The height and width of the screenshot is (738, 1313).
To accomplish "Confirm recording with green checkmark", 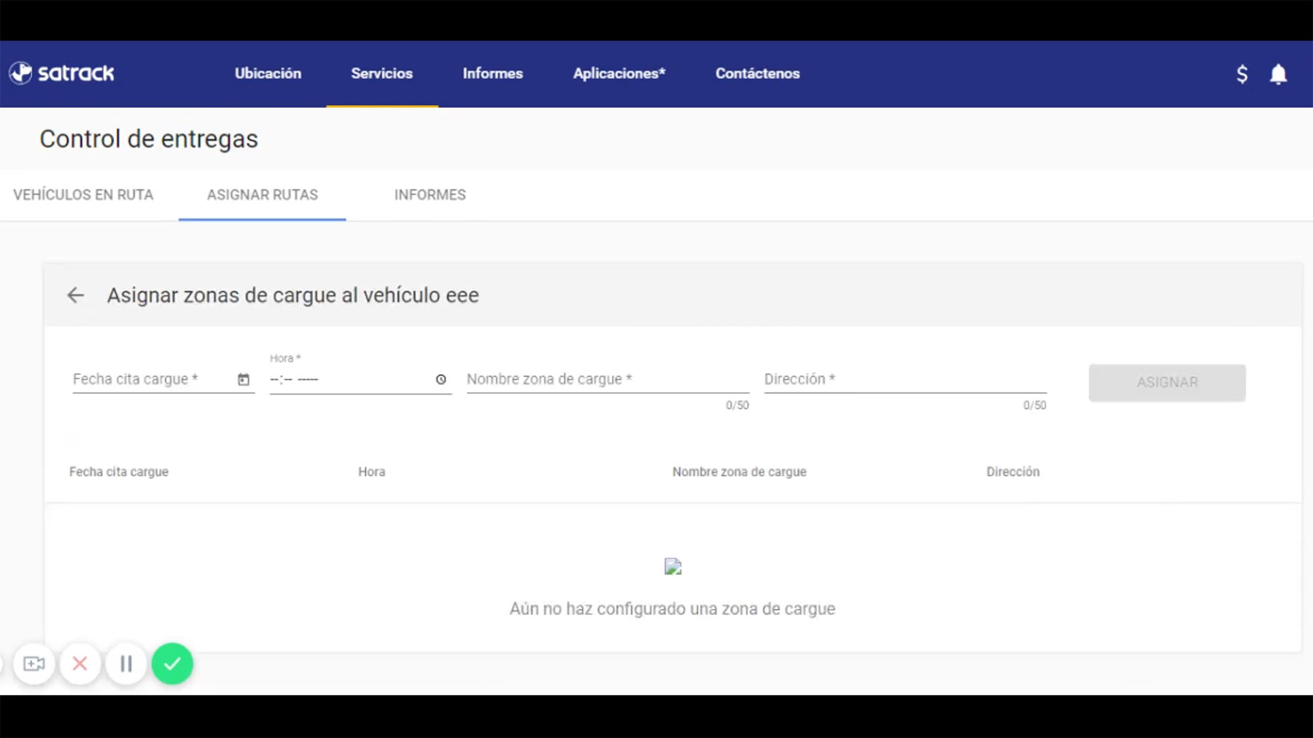I will [172, 664].
